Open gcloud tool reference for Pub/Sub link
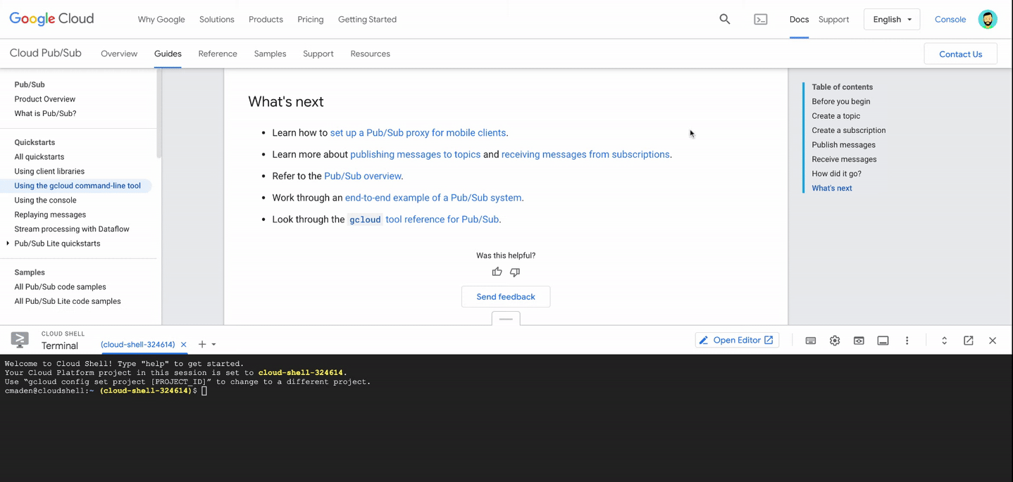The width and height of the screenshot is (1013, 482). pos(425,220)
